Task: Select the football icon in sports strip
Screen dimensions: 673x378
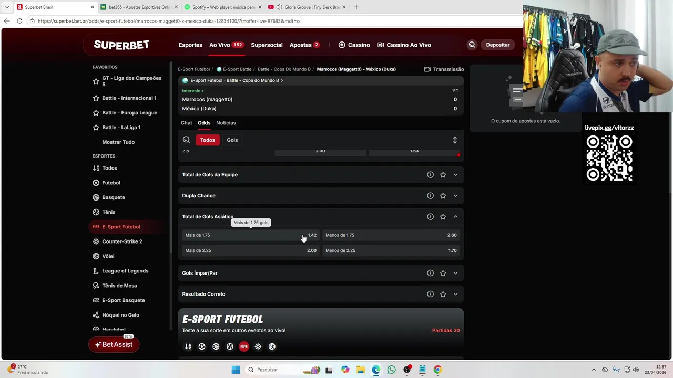Action: tap(202, 346)
